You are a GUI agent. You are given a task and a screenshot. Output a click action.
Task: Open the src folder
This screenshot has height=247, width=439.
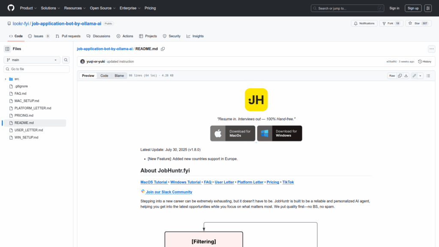pos(17,79)
